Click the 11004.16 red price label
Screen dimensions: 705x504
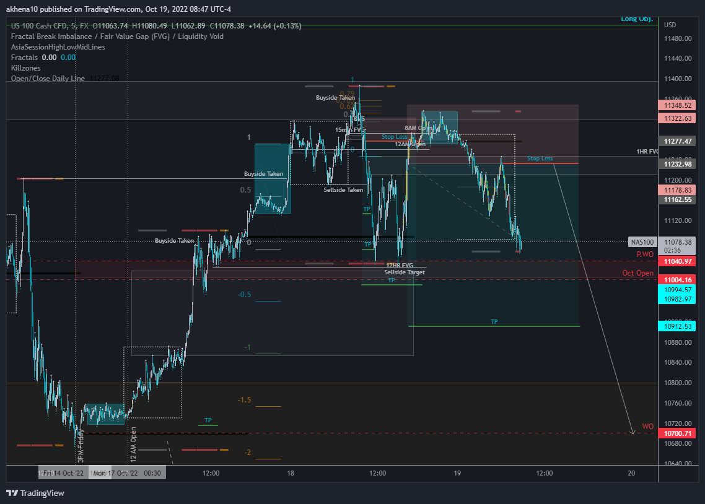(677, 280)
